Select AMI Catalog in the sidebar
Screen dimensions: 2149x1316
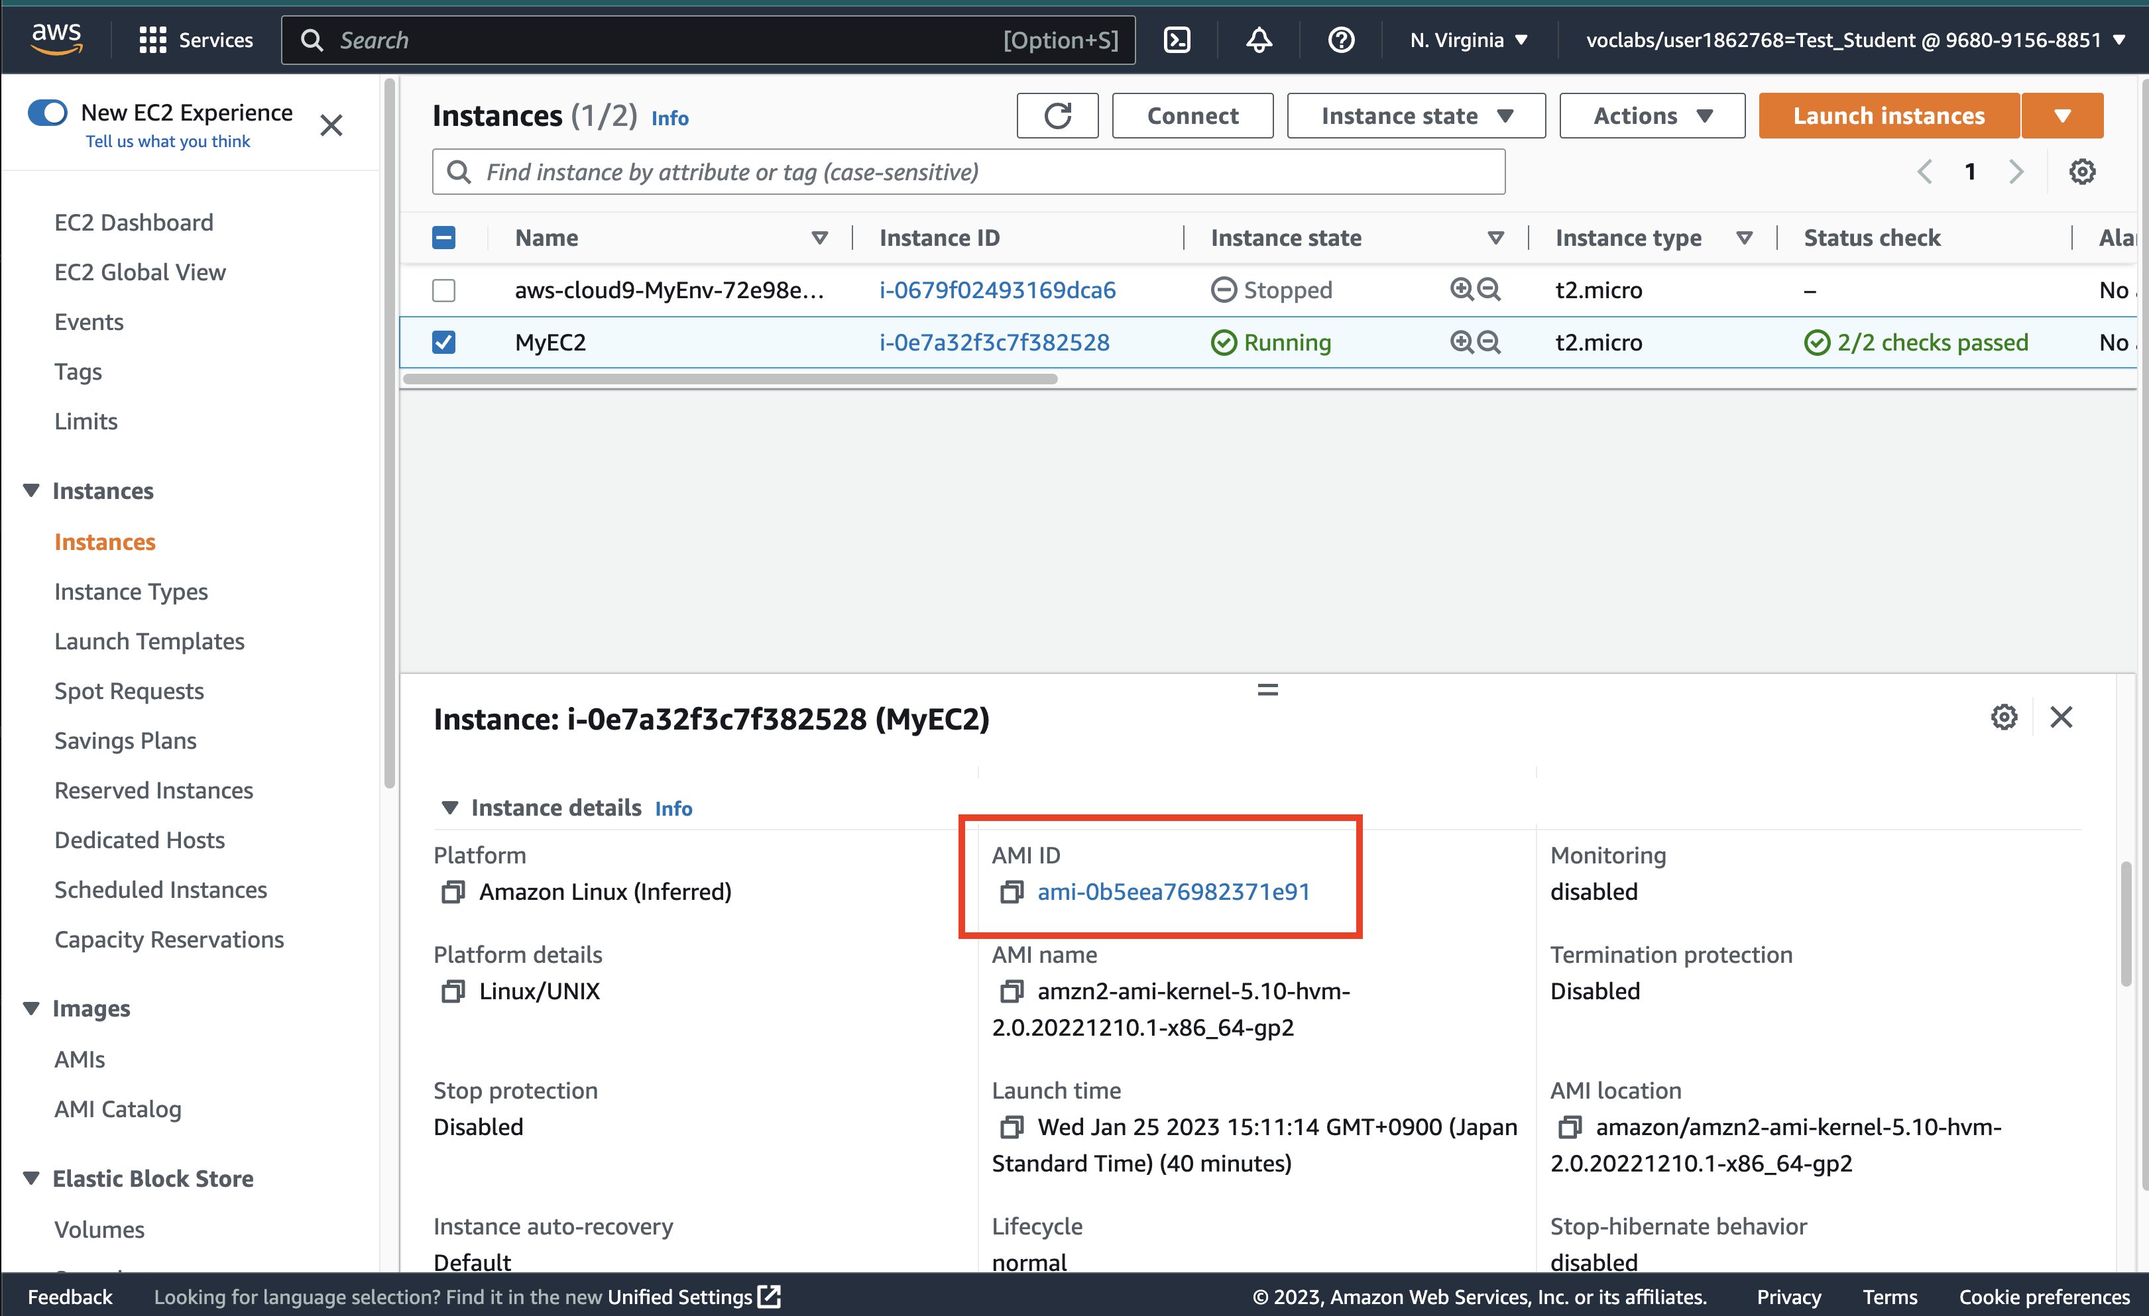[x=118, y=1109]
